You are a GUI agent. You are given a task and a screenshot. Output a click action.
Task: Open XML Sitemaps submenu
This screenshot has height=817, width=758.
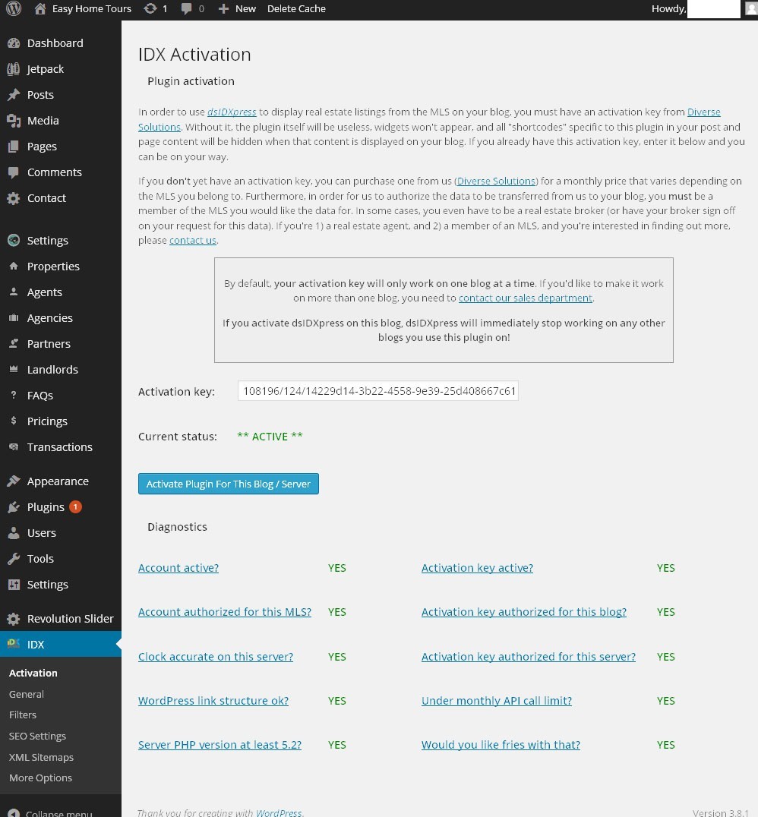[41, 758]
